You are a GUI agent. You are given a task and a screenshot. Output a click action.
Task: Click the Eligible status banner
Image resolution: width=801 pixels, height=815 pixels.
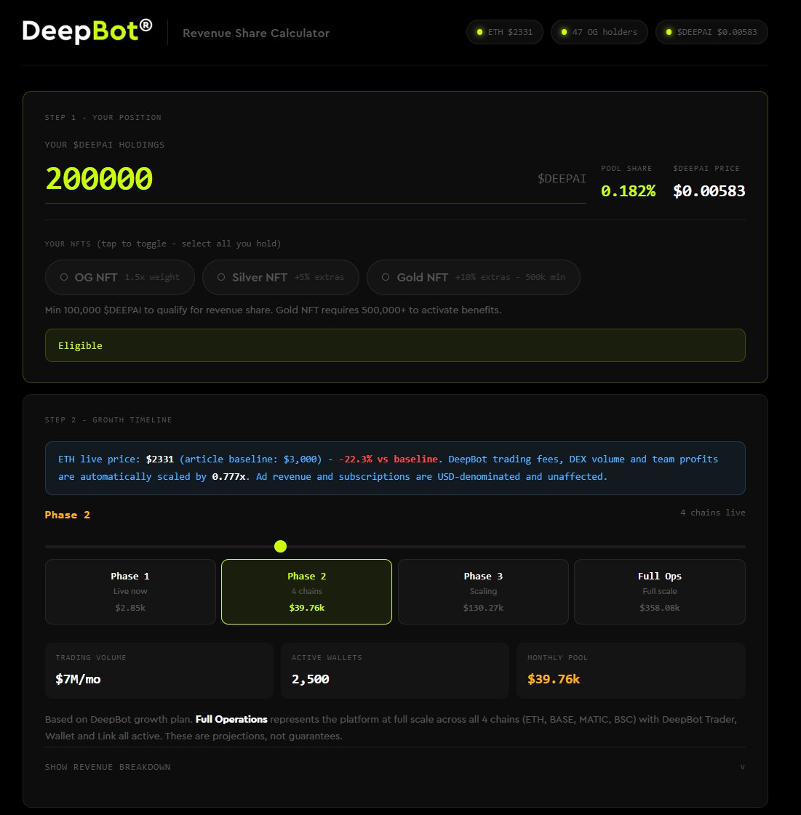[x=395, y=345]
